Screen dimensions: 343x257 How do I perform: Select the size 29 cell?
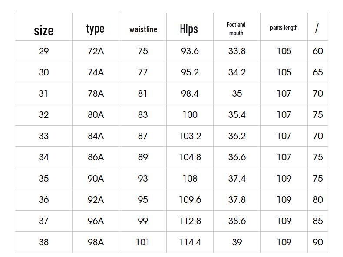(x=43, y=51)
